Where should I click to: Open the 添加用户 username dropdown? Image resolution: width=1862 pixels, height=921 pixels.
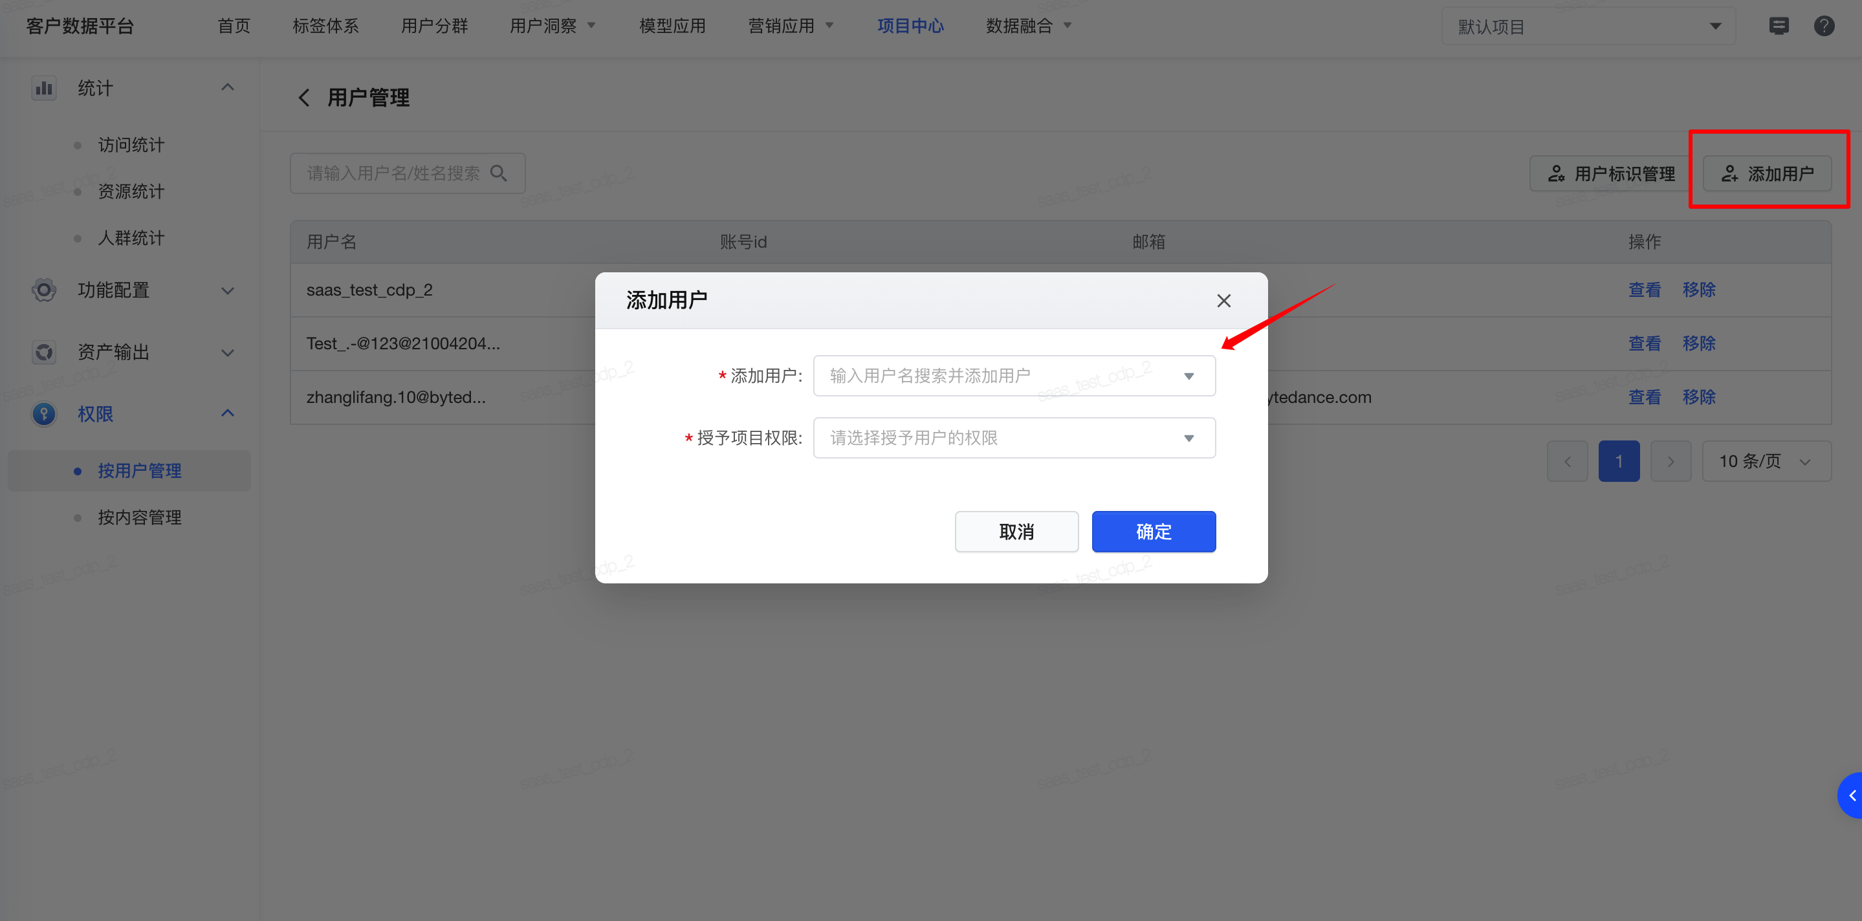tap(1014, 376)
